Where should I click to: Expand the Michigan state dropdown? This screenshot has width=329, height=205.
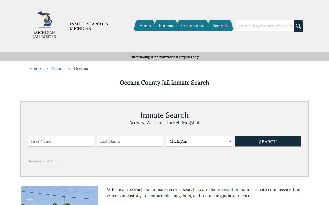pyautogui.click(x=199, y=141)
